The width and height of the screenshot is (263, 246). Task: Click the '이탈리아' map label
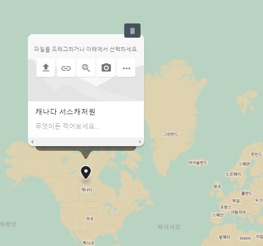click(x=238, y=212)
